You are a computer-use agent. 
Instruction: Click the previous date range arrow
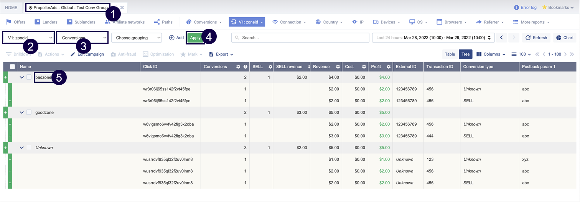pyautogui.click(x=501, y=38)
